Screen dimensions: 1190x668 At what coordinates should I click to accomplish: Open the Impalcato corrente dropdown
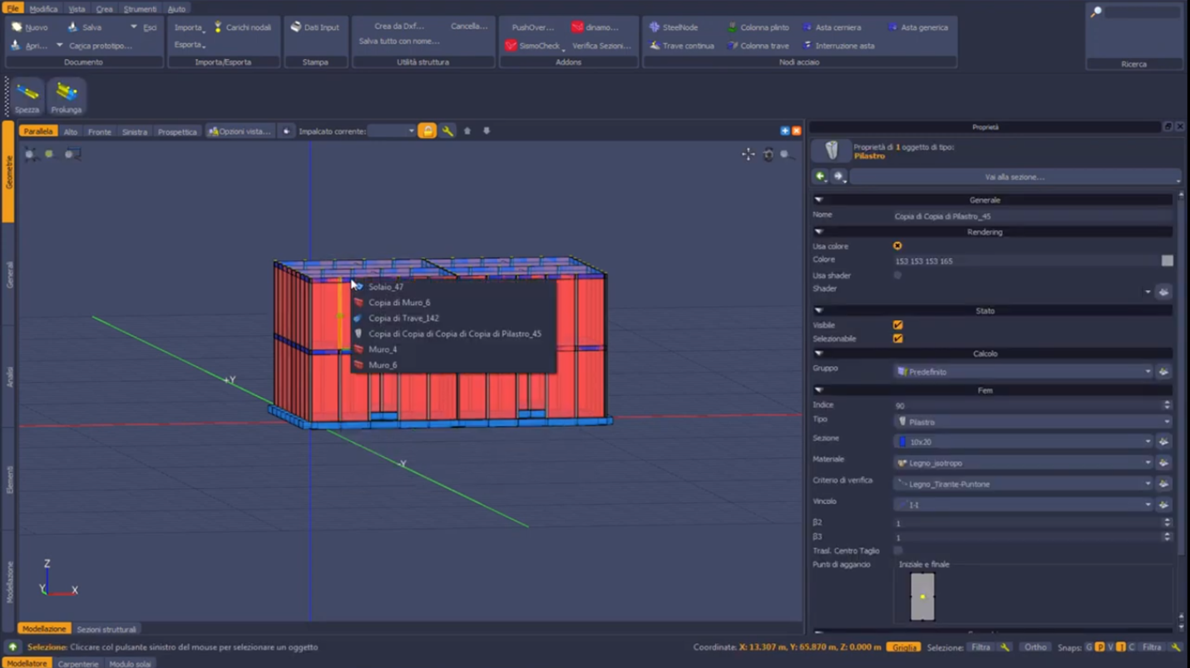pyautogui.click(x=392, y=131)
